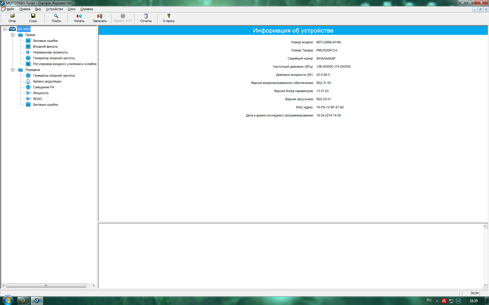Collapse the Передача tree branch
The image size is (489, 305).
click(13, 70)
